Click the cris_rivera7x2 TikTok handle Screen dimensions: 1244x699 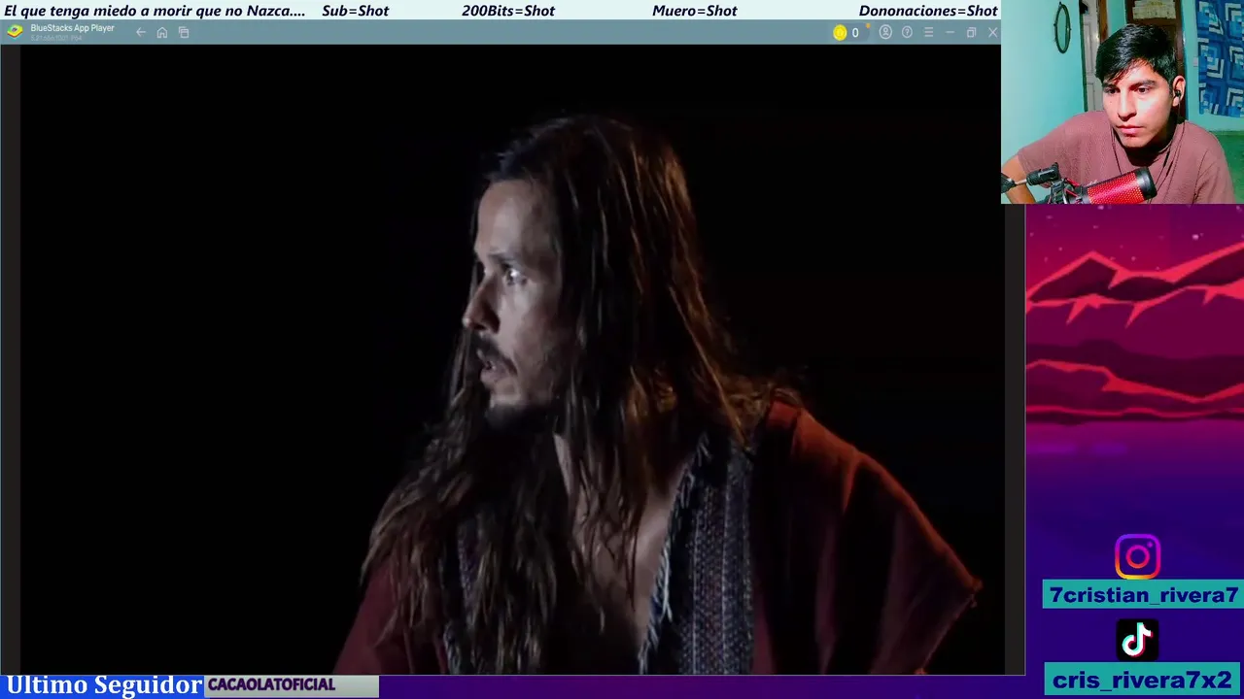click(x=1142, y=680)
